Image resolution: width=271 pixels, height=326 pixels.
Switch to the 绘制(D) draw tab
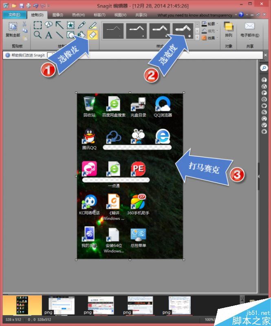pyautogui.click(x=37, y=15)
